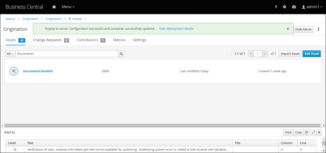This screenshot has width=326, height=153.
Task: Open the briefcase admin tools icon
Action: click(x=294, y=7)
